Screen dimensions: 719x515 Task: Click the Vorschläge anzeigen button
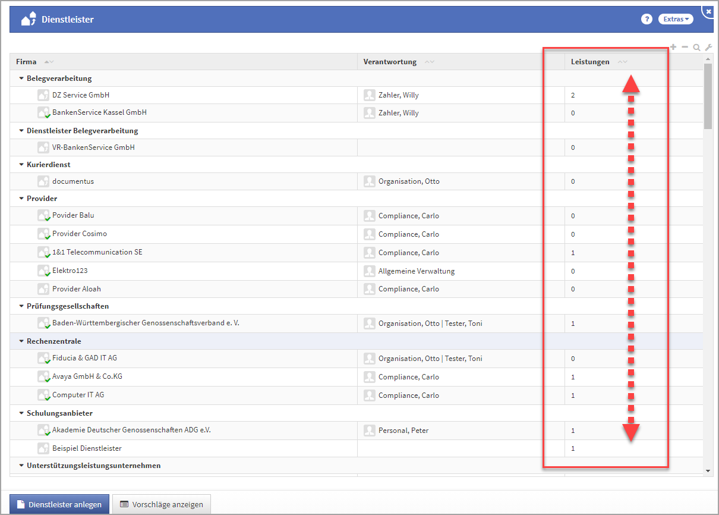pos(162,504)
